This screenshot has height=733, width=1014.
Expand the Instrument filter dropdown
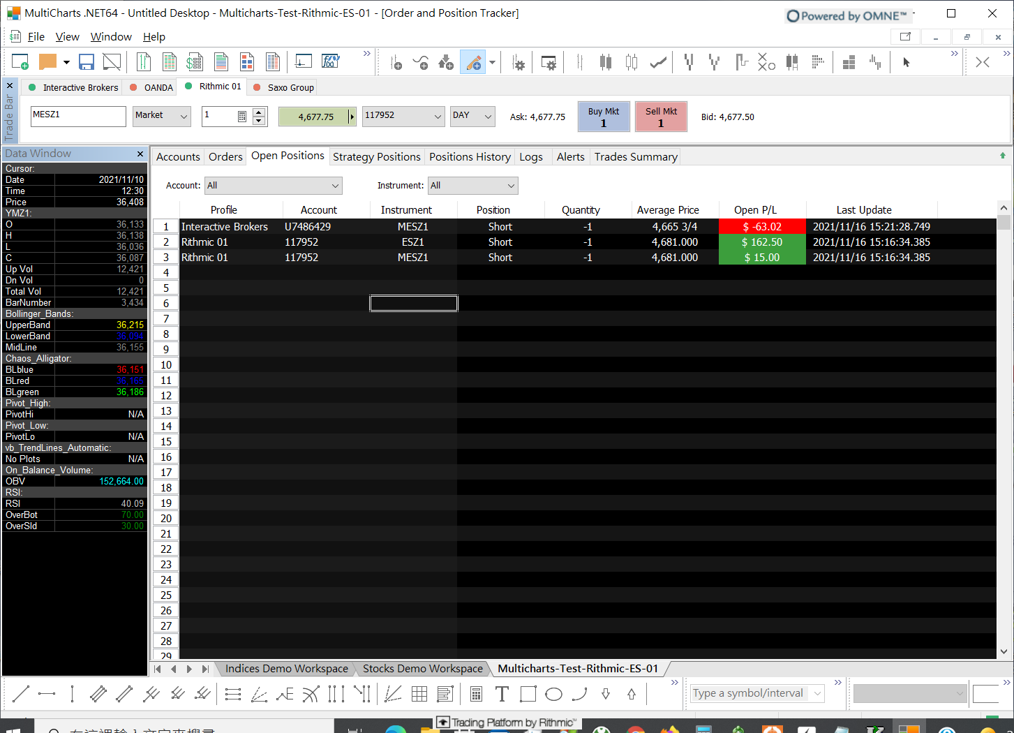[x=511, y=186]
